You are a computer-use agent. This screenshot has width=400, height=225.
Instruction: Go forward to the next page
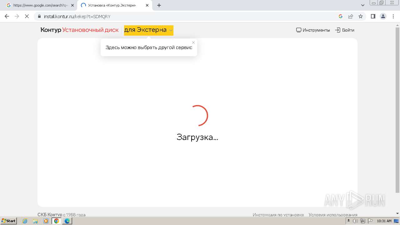[17, 16]
